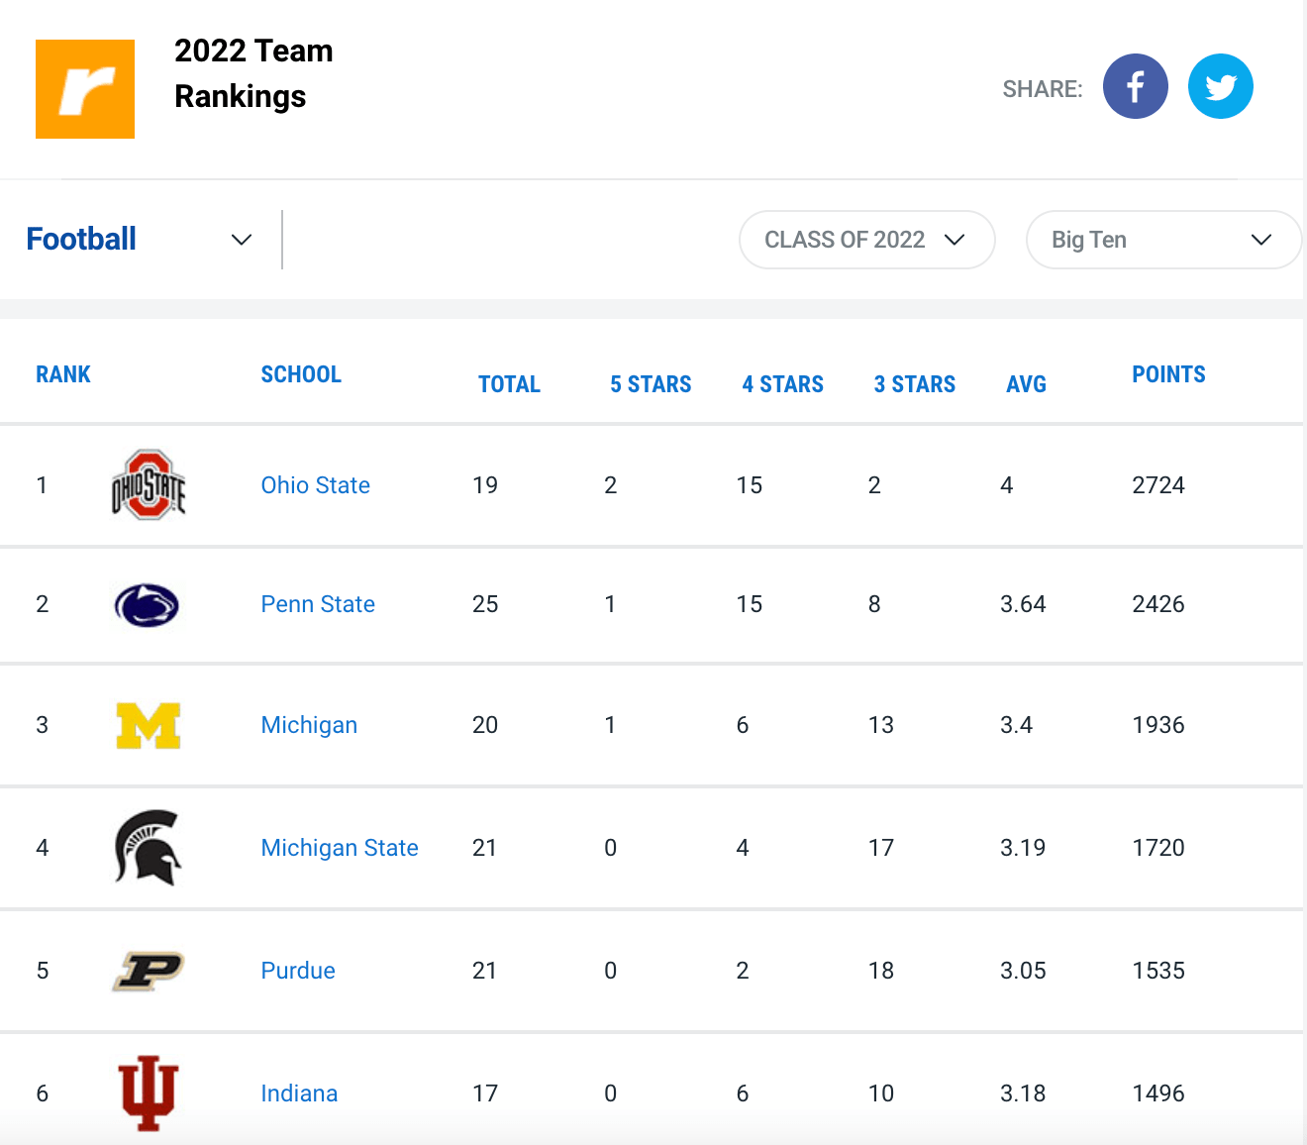Click the 2022 Team Rankings heading
1307x1145 pixels.
point(253,73)
